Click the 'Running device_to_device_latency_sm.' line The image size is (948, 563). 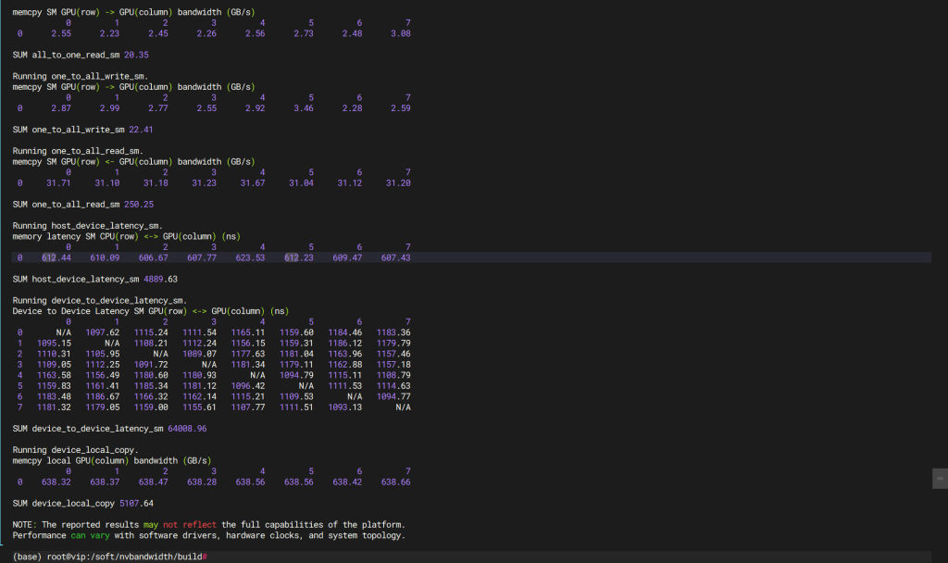coord(100,300)
